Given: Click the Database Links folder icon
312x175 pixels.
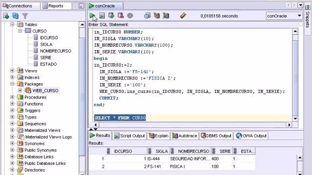Looking at the screenshot, I should (x=20, y=157).
